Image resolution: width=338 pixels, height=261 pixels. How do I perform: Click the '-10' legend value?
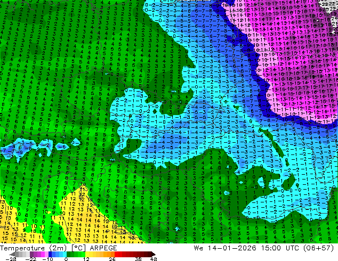point(47,259)
